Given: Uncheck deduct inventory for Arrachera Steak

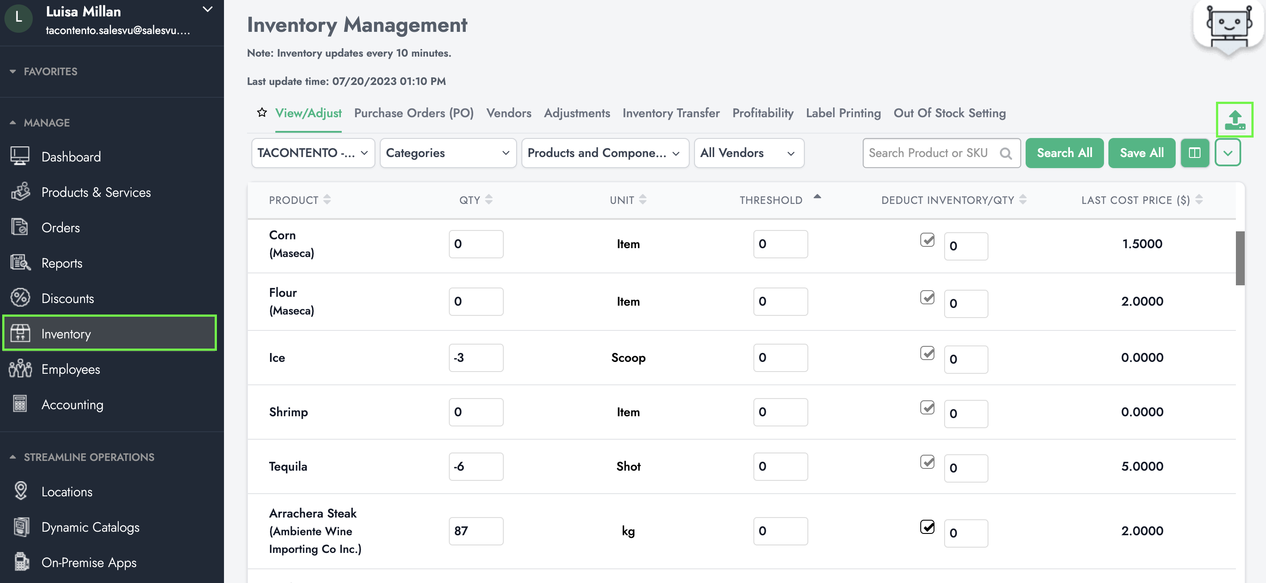Looking at the screenshot, I should coord(927,526).
